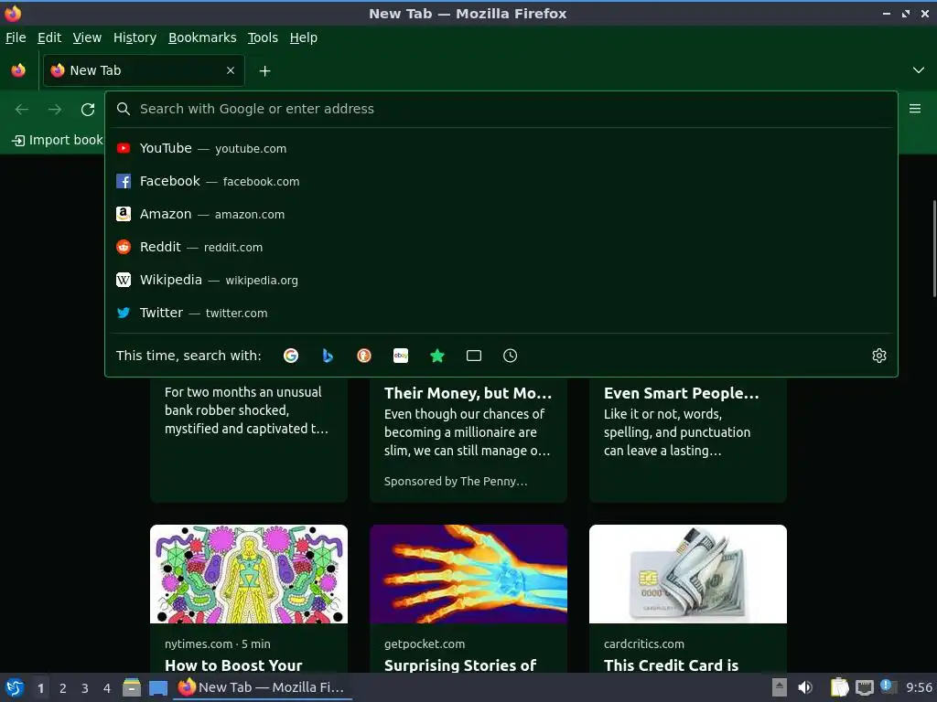Select the YouTube suggestion

click(501, 148)
